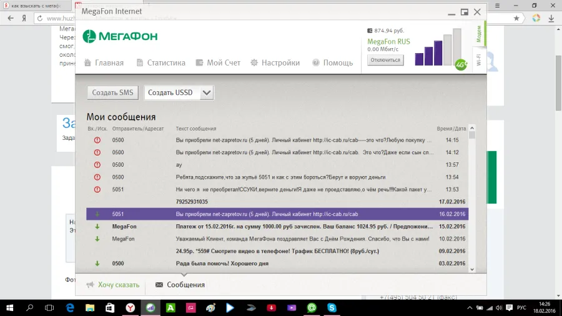Switch to the Сообщения bottom tab

180,285
